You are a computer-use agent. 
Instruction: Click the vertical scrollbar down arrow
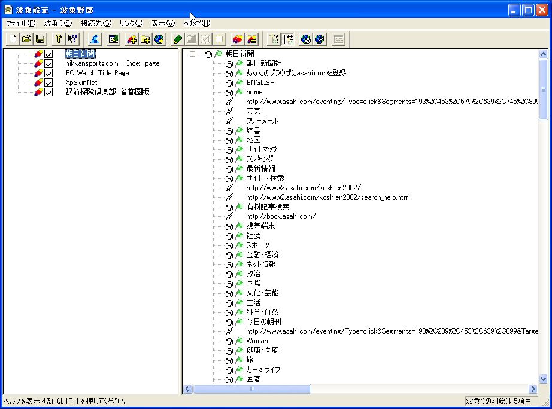pos(543,379)
